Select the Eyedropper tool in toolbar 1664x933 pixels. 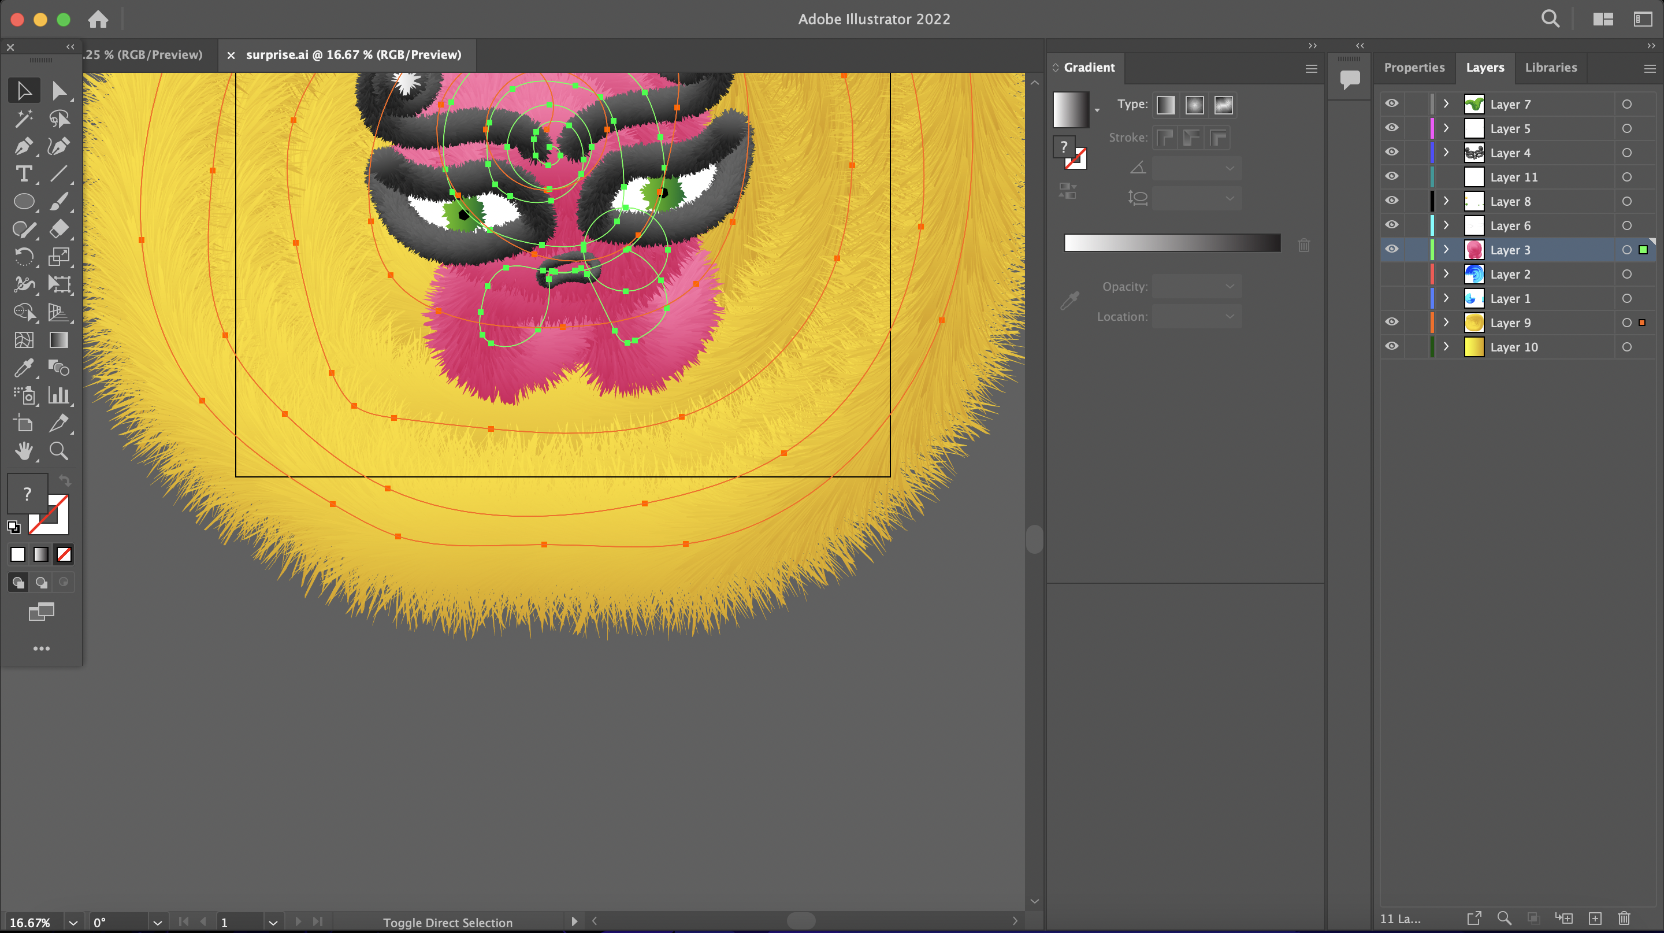[23, 368]
